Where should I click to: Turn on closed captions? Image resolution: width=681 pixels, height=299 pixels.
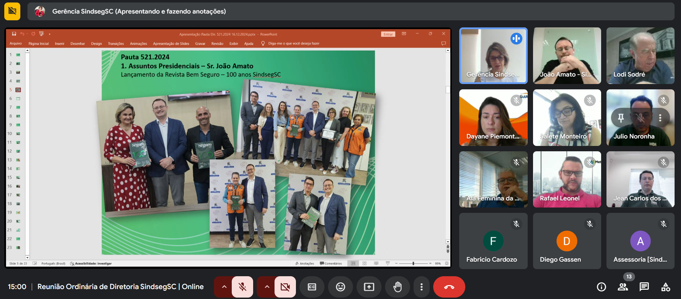(312, 287)
